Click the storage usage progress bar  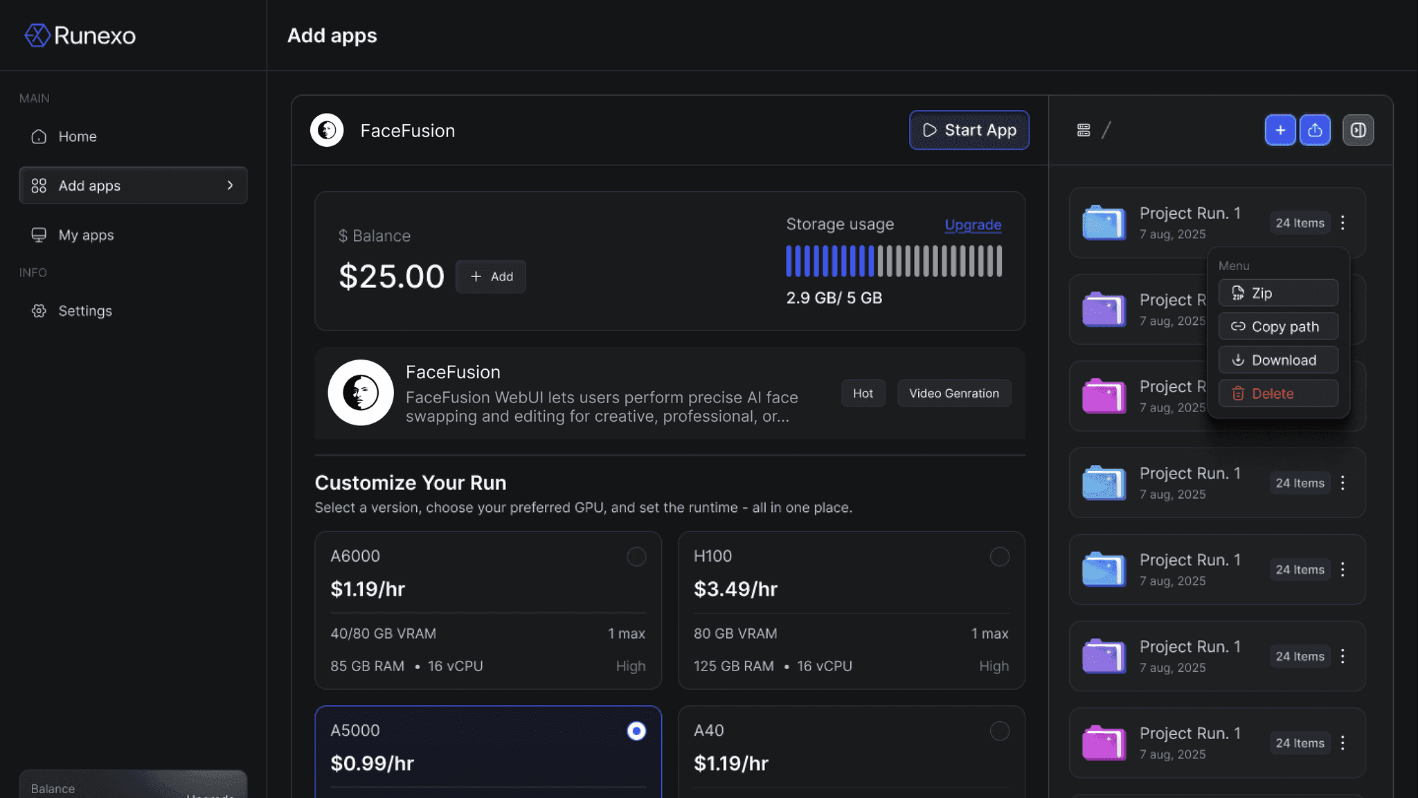893,261
